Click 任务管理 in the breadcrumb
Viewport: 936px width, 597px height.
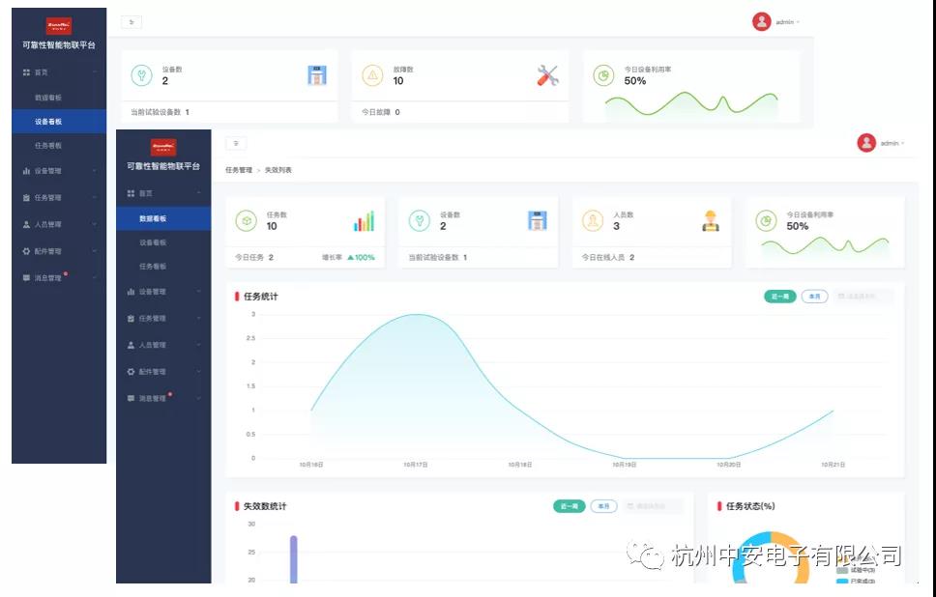pos(238,170)
